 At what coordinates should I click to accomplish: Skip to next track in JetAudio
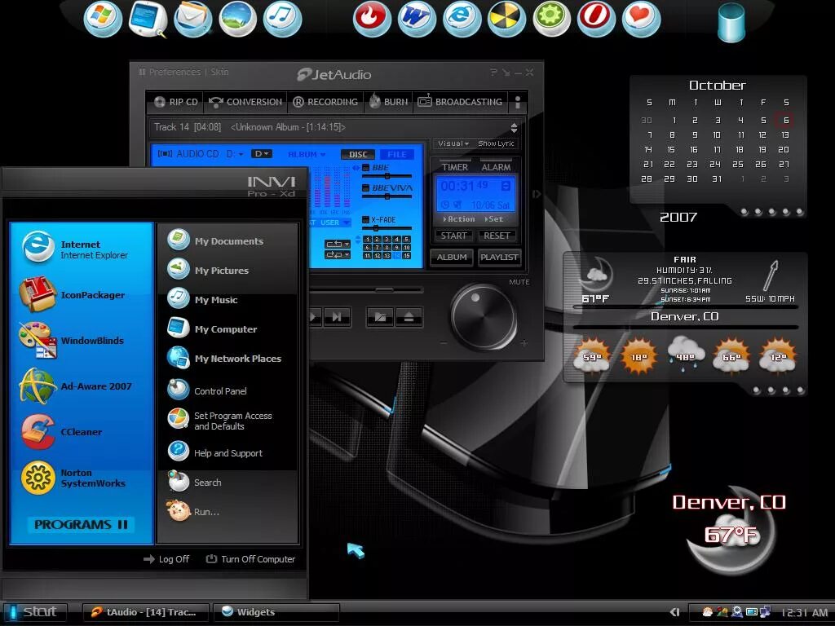tap(337, 317)
